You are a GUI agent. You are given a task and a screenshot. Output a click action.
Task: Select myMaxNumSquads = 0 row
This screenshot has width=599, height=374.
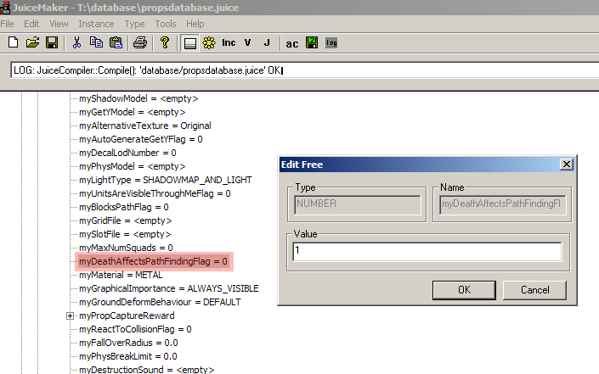tap(126, 248)
